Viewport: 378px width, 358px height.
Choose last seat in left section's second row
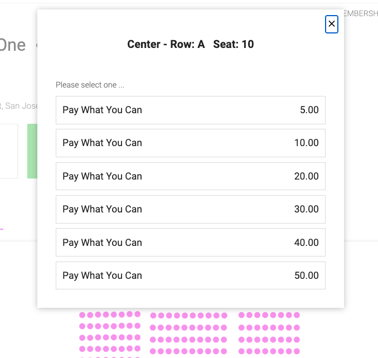point(137,326)
